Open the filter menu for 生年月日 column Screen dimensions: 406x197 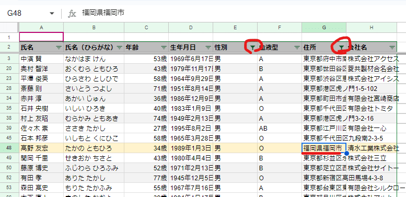tap(208, 48)
